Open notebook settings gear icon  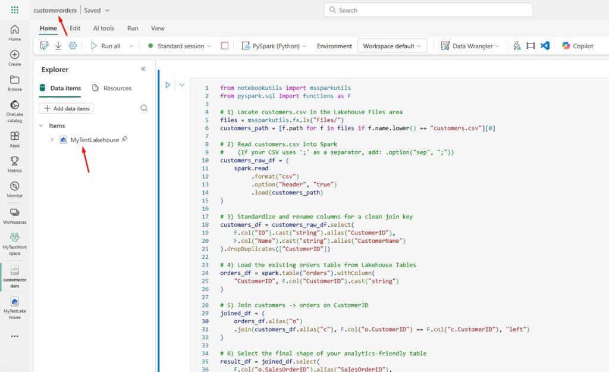coord(73,46)
